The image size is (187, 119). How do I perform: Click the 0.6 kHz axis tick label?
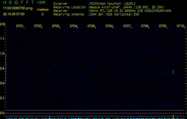pos(2,113)
